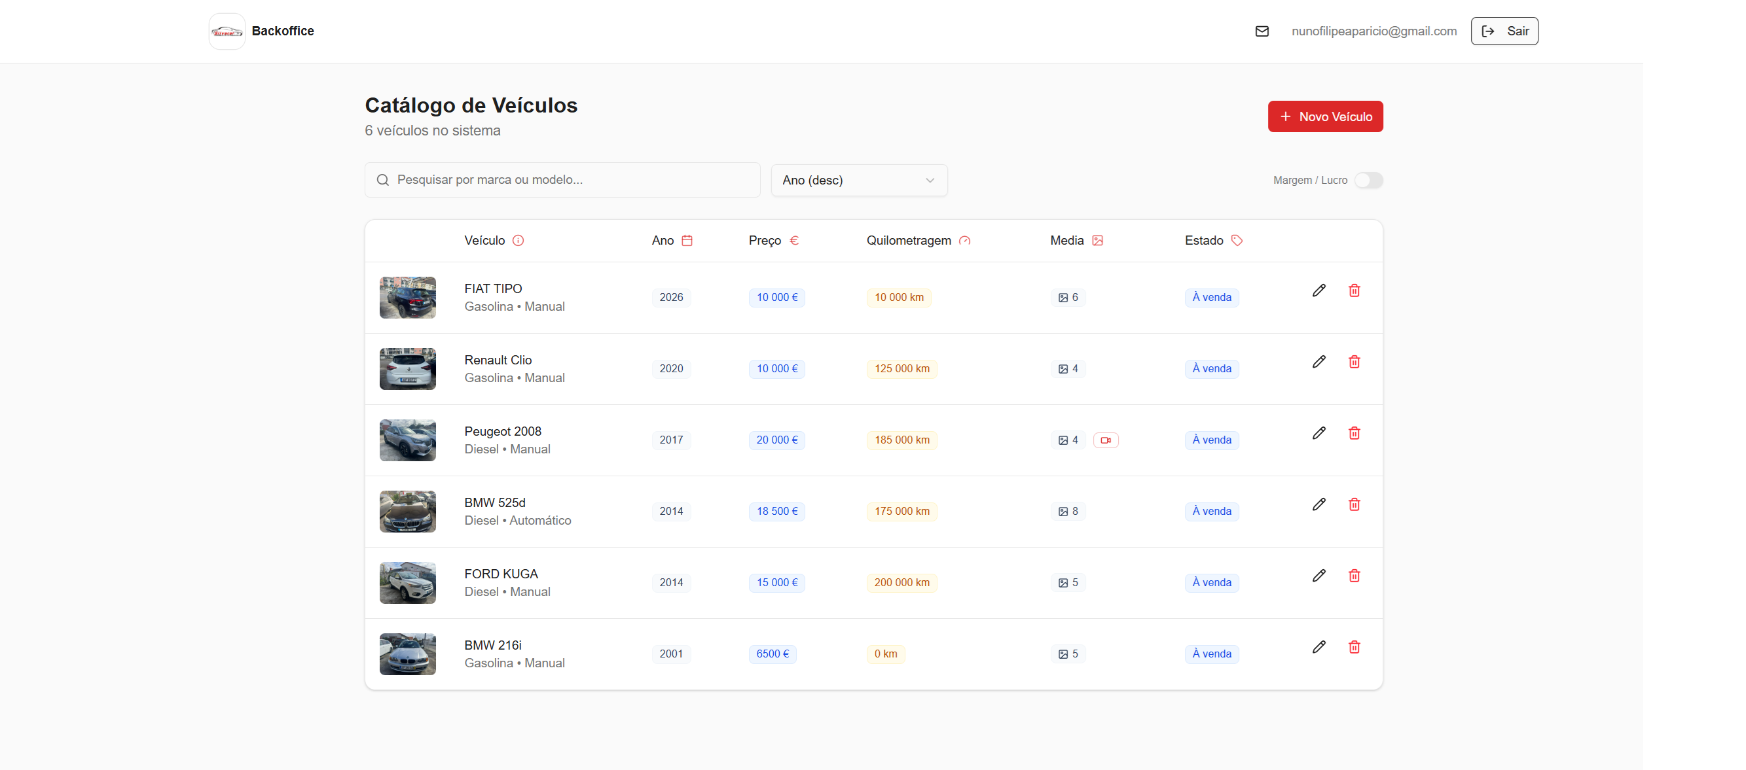
Task: Click the tag icon beside the Estado header
Action: click(x=1236, y=239)
